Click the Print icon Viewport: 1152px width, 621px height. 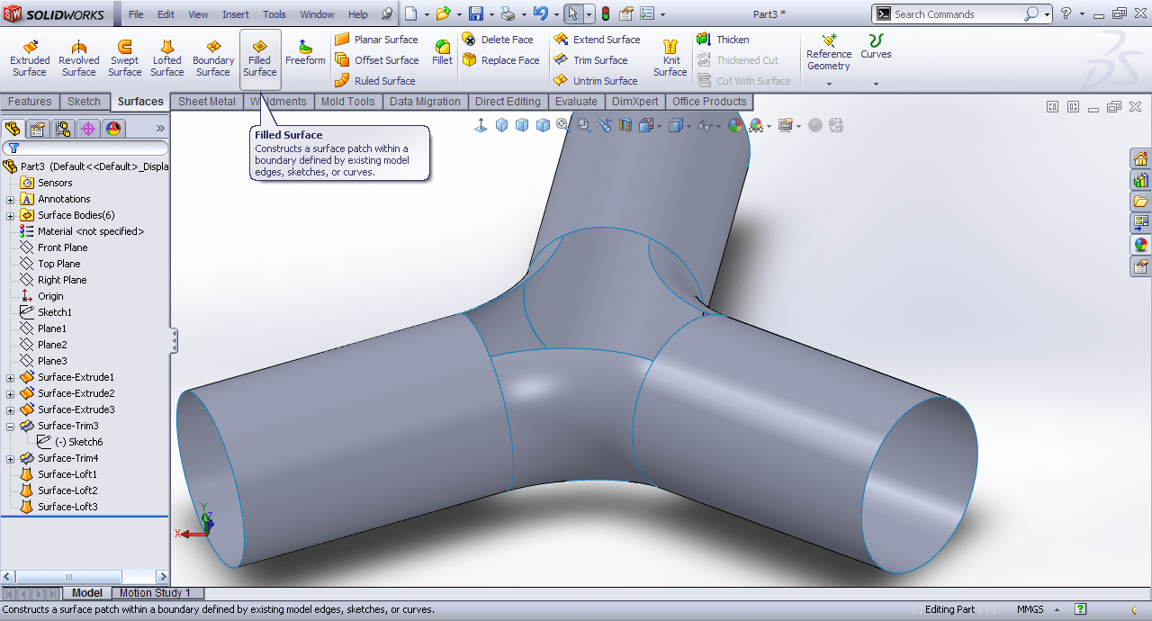tap(508, 13)
